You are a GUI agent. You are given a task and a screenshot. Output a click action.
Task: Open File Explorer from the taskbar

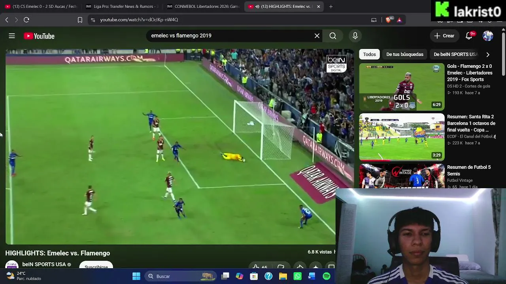point(283,277)
